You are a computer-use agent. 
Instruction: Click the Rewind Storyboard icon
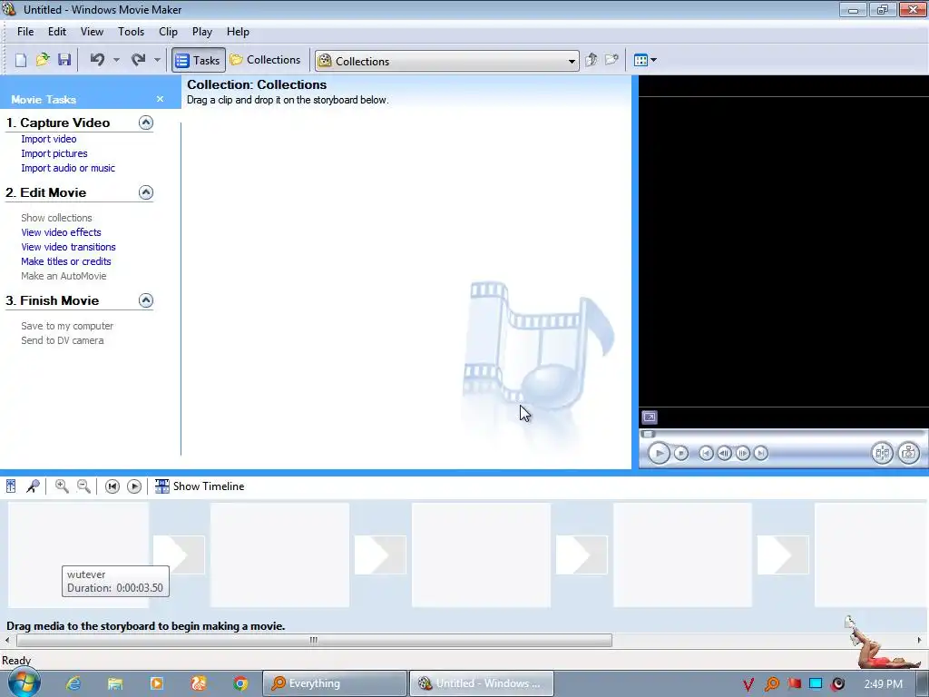[112, 486]
